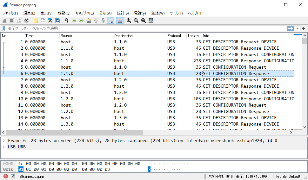Open the 編集(E) menu
The image size is (308, 180).
click(x=29, y=13)
